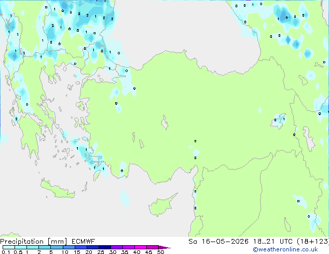329x254 pixels.
Task: Click the '25' legend value
Action: tap(101, 252)
